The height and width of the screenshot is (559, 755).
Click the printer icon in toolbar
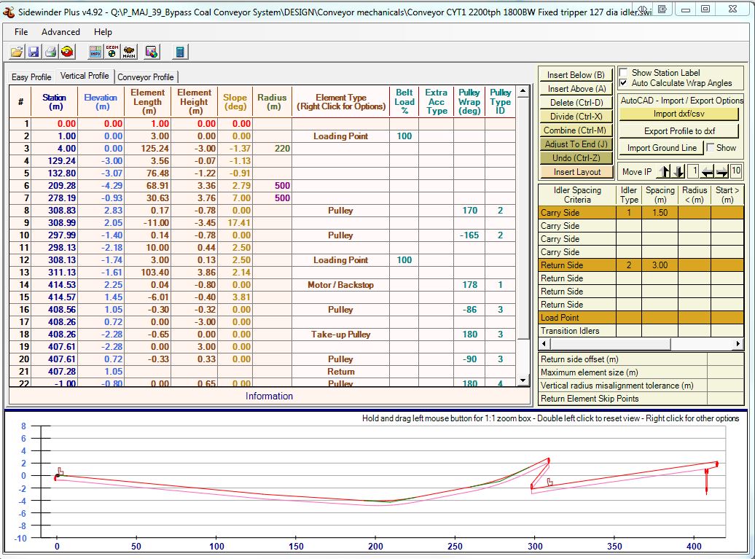click(50, 52)
